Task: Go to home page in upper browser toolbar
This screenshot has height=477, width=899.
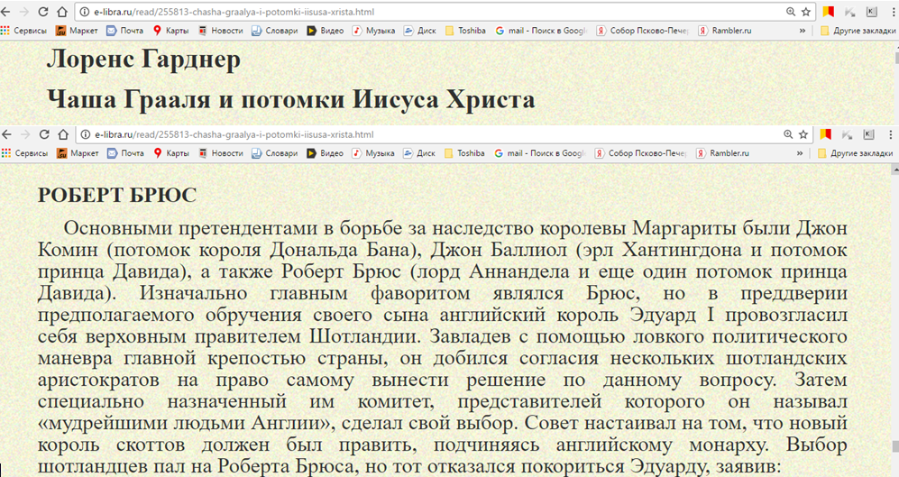Action: (x=62, y=12)
